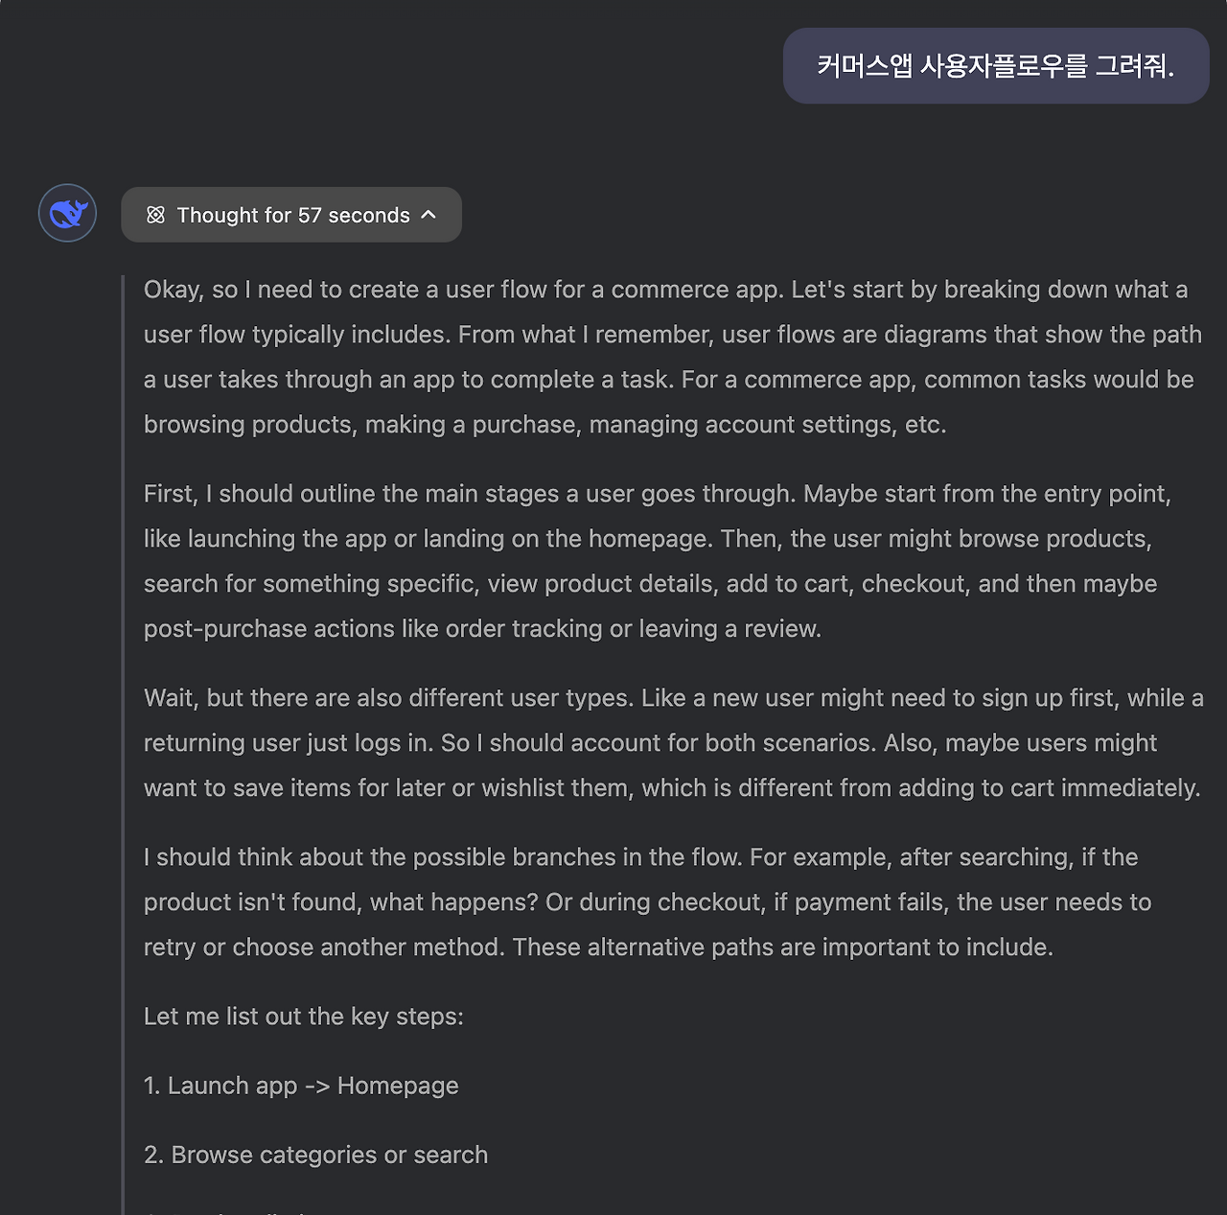This screenshot has width=1227, height=1215.
Task: Click the word "checkout" in the reasoning text
Action: coord(914,583)
